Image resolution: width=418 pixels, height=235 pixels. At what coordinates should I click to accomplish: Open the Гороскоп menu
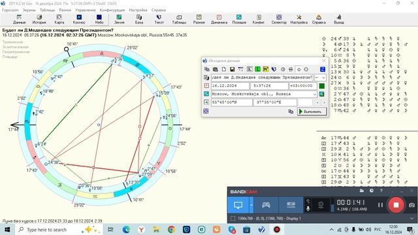10,10
